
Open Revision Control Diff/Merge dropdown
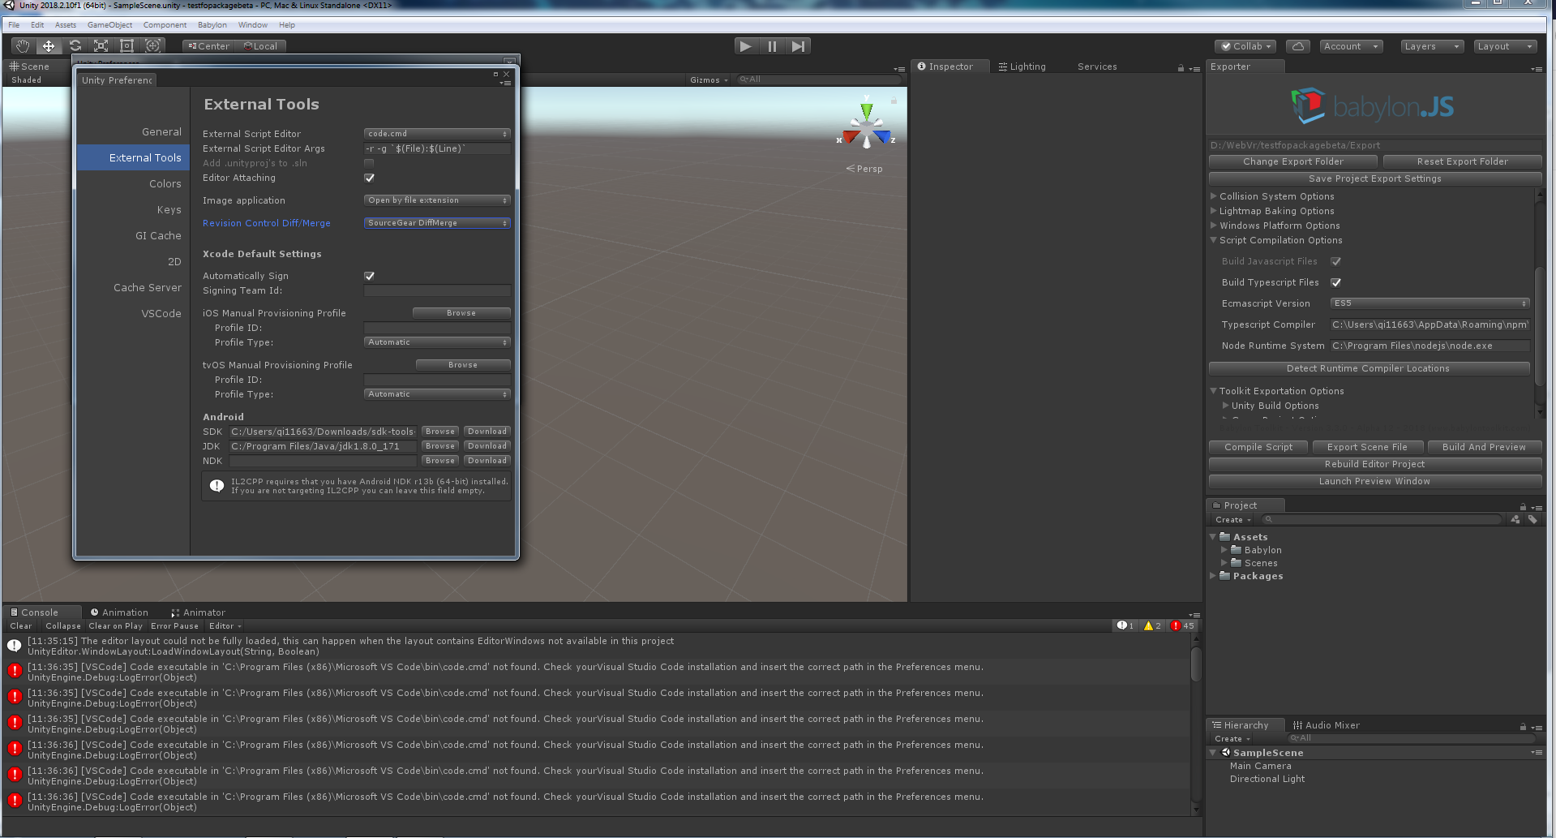click(x=437, y=223)
